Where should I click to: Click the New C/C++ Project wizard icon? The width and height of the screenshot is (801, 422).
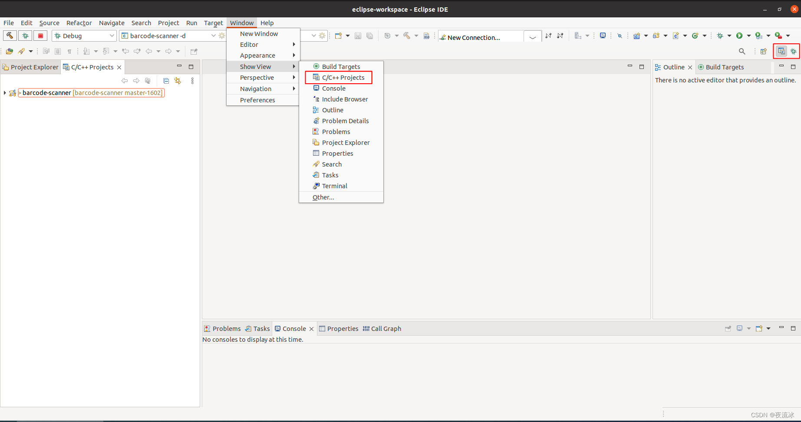[x=339, y=36]
